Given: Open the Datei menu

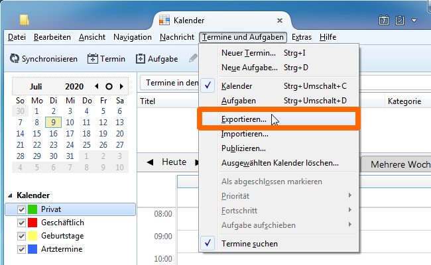Looking at the screenshot, I should pyautogui.click(x=17, y=37).
